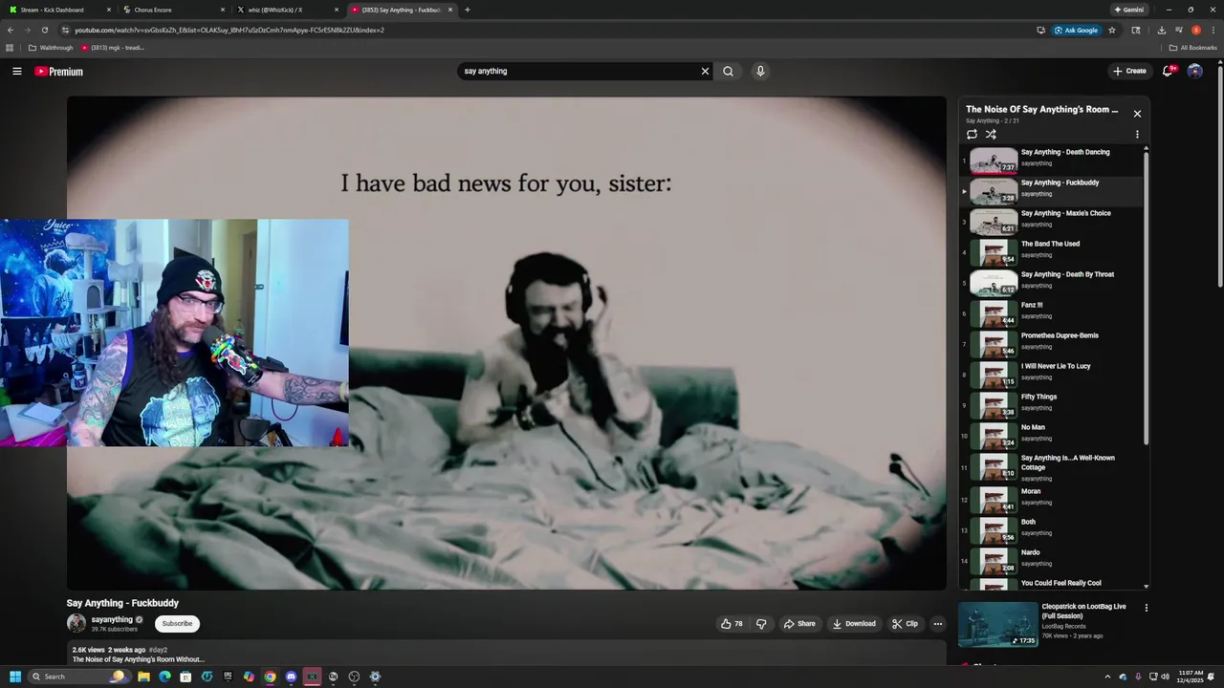Select The Band The Used in playlist
The width and height of the screenshot is (1224, 688).
[1052, 252]
